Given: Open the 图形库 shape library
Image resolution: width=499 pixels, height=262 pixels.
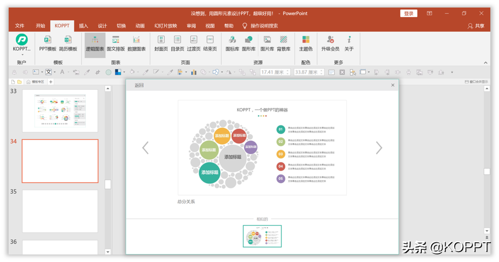Looking at the screenshot, I should (x=249, y=43).
